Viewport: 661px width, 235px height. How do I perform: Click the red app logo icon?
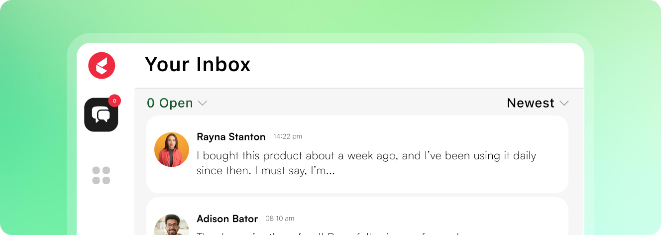[102, 65]
